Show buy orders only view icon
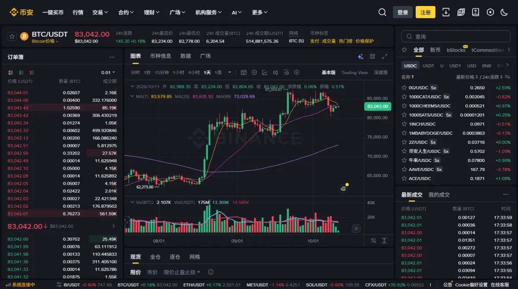 click(21, 72)
